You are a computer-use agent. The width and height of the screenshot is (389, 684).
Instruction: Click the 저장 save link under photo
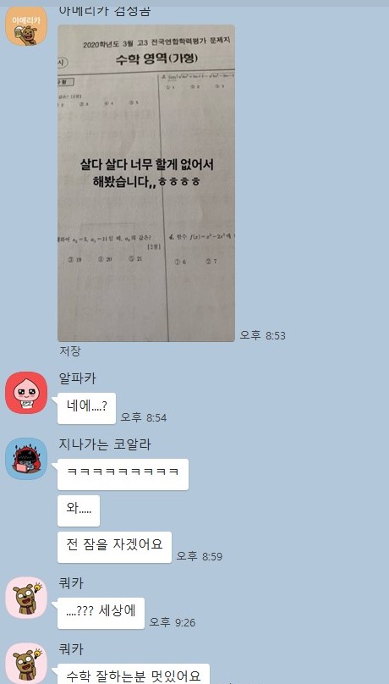click(69, 351)
